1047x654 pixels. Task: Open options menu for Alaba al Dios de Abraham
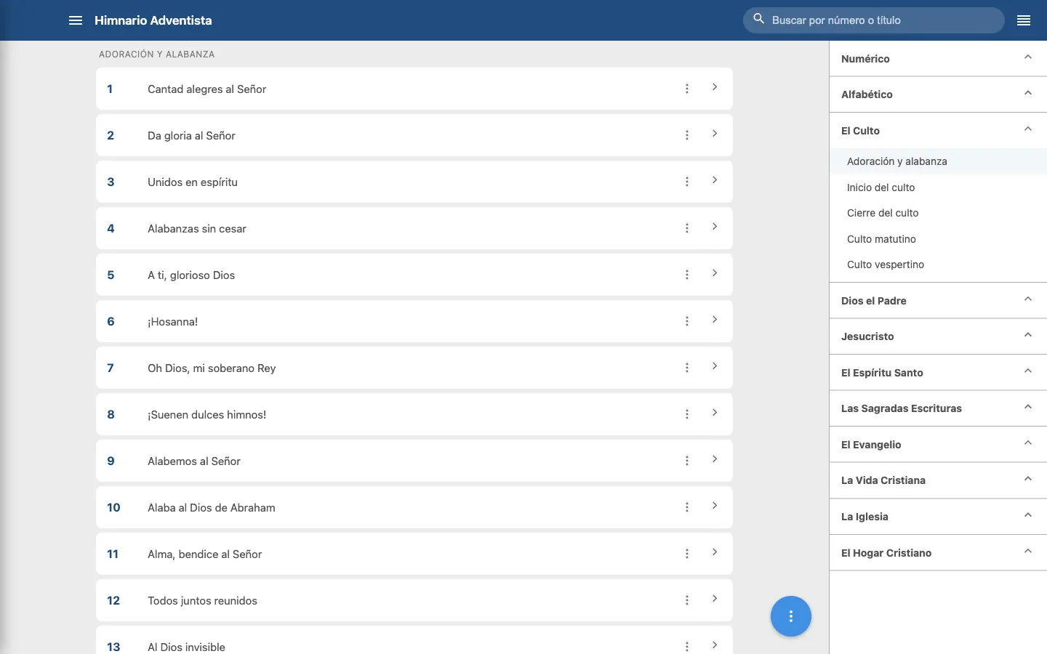tap(687, 507)
